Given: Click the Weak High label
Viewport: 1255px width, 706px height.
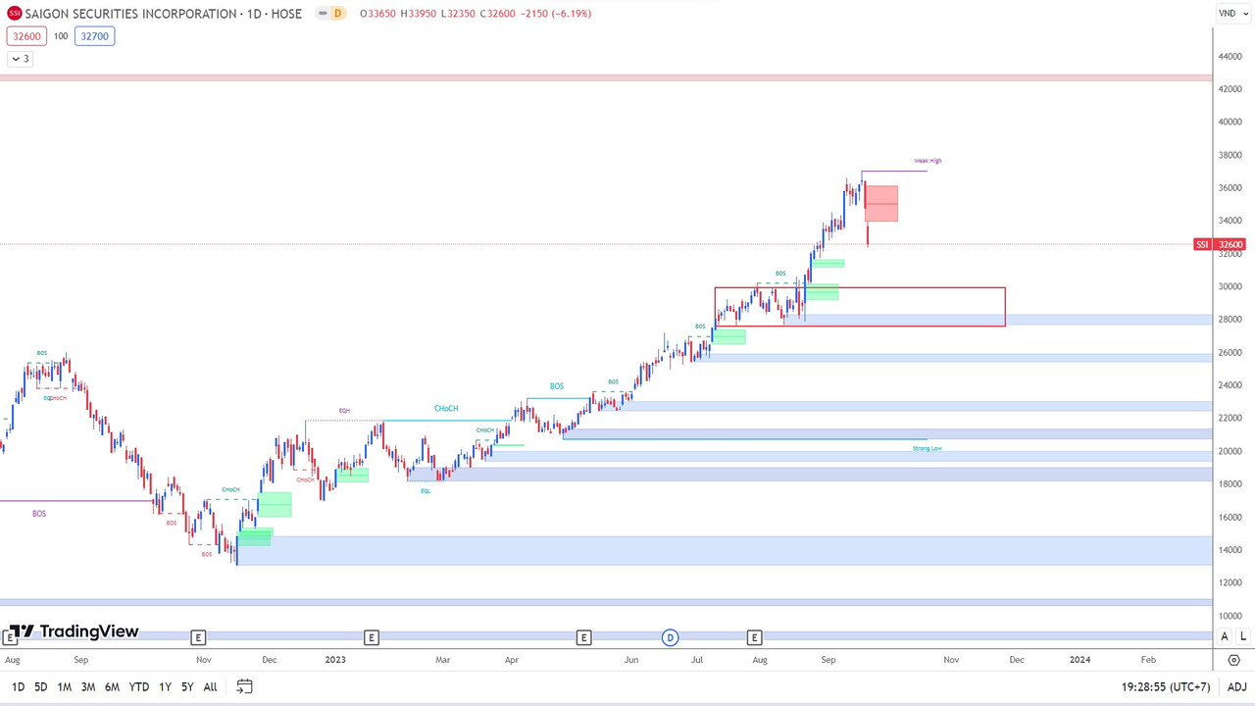Looking at the screenshot, I should point(928,161).
